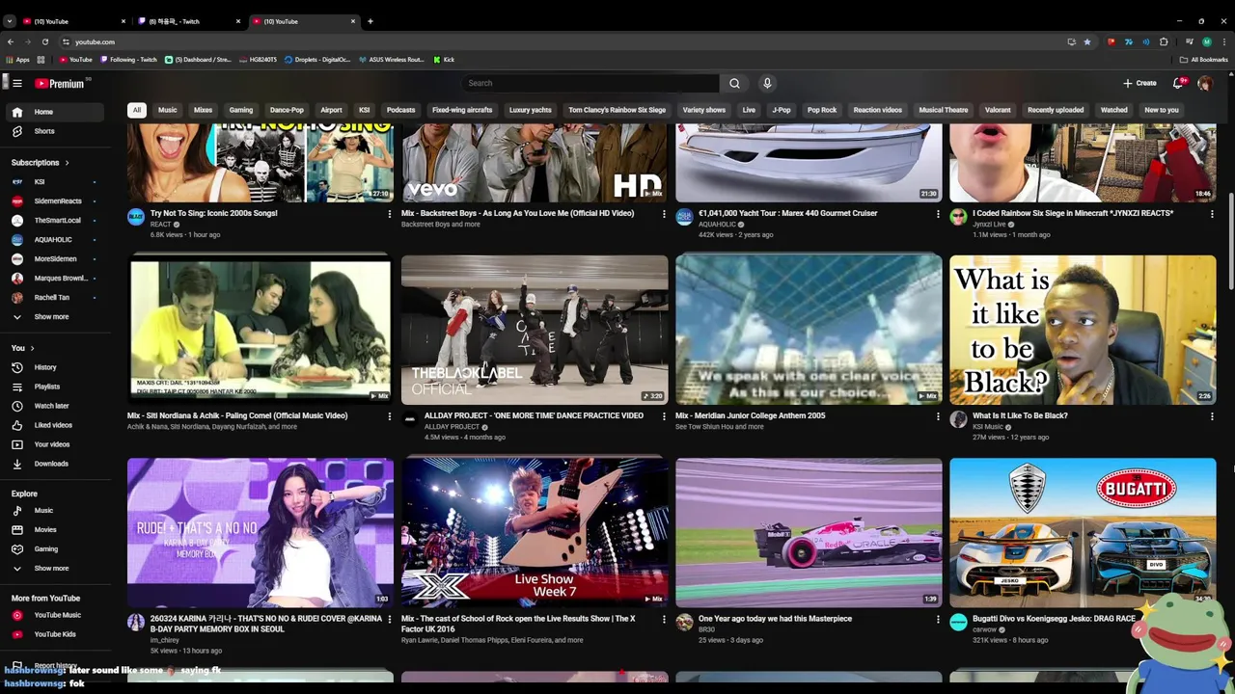This screenshot has height=694, width=1235.
Task: Open carwow channel avatar
Action: click(x=958, y=623)
